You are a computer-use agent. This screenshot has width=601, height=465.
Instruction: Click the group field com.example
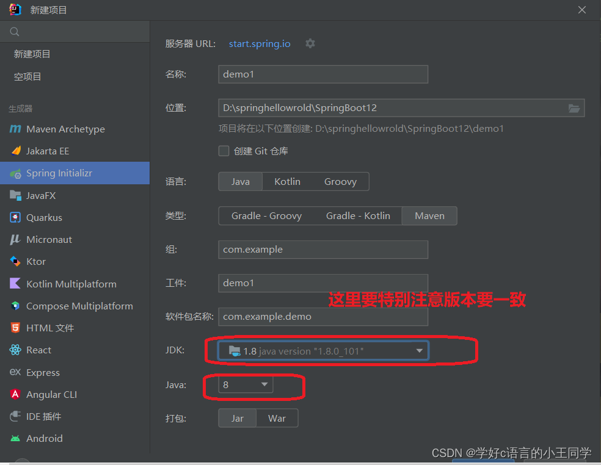coord(323,250)
